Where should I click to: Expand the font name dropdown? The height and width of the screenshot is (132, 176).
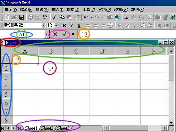point(43,26)
